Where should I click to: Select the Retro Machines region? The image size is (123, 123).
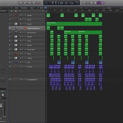tap(74, 24)
